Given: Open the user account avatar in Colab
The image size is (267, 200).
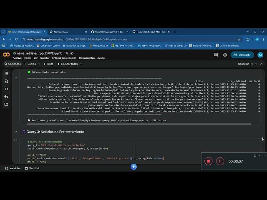Looking at the screenshot, I should tap(260, 55).
